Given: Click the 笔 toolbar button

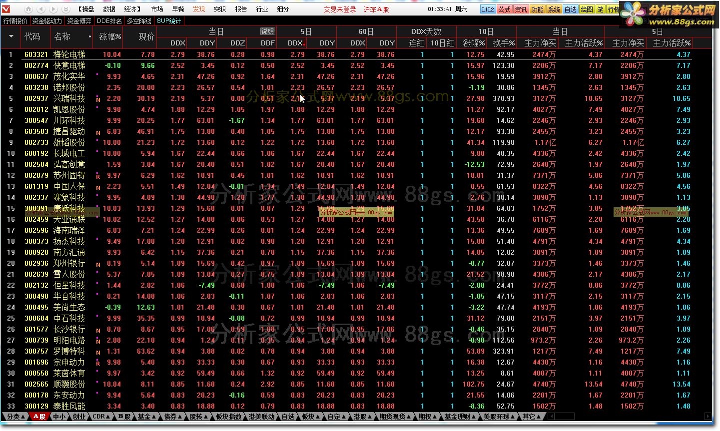Looking at the screenshot, I should pos(601,9).
